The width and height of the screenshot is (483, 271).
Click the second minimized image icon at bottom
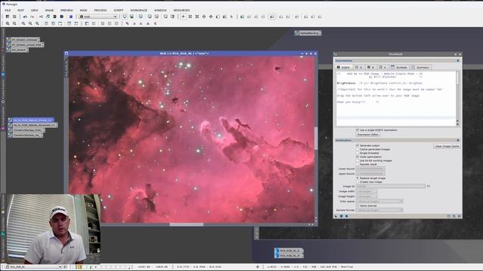coord(289,256)
